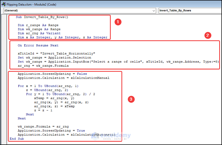Screen dimensions: 222x145
Task: Click the 'z = z - 1' line
Action: (x=43, y=110)
